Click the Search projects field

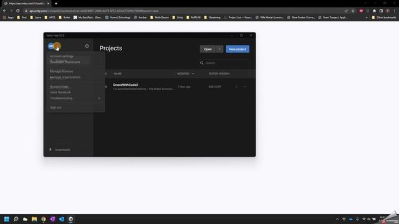[x=224, y=63]
